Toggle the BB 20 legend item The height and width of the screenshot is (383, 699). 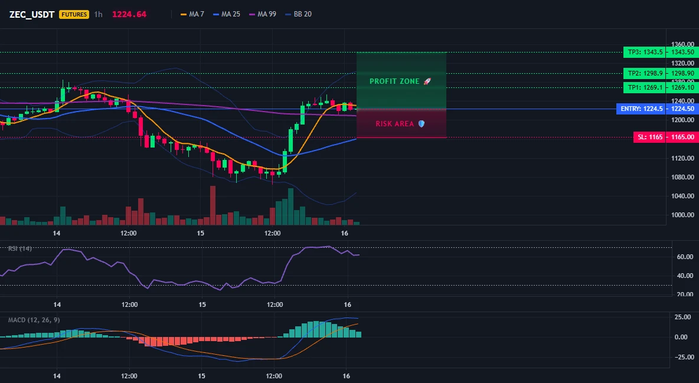coord(298,14)
